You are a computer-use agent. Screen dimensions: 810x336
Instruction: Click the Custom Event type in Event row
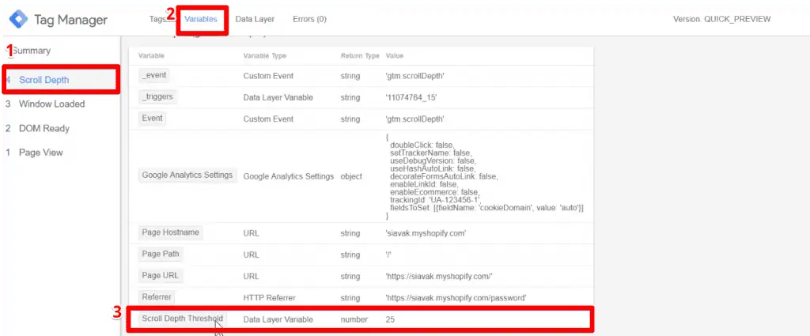[268, 119]
